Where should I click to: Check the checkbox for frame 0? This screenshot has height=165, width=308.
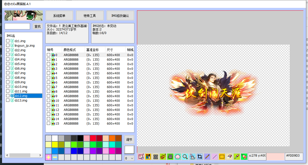click(x=48, y=55)
